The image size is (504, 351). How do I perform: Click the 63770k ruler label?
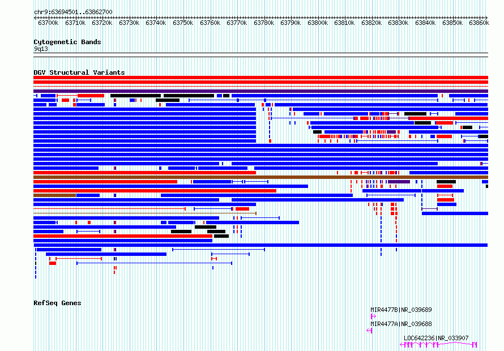(237, 23)
